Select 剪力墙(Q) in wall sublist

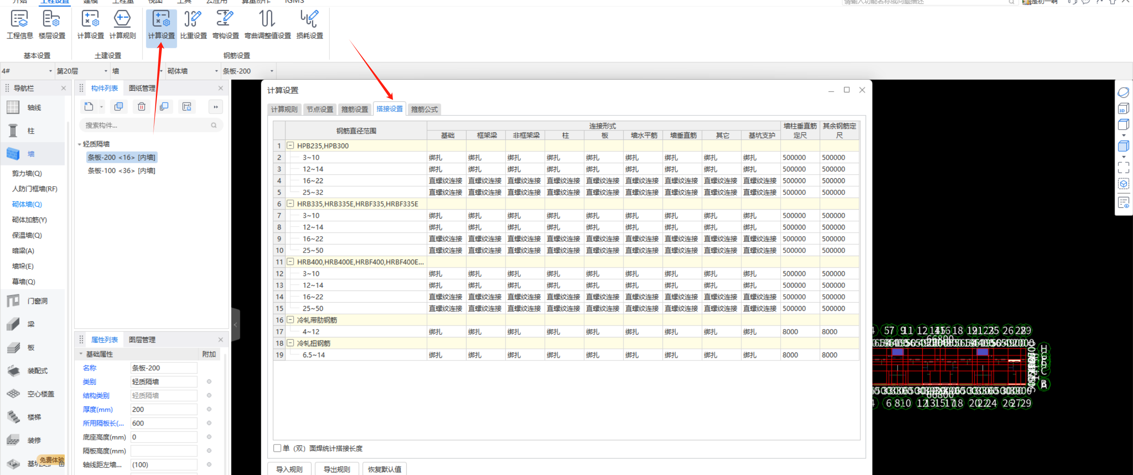pos(27,173)
